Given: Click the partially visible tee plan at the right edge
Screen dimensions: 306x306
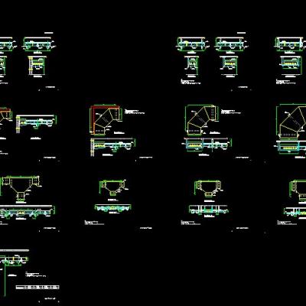Looking at the screenshot, I should click(x=298, y=189).
